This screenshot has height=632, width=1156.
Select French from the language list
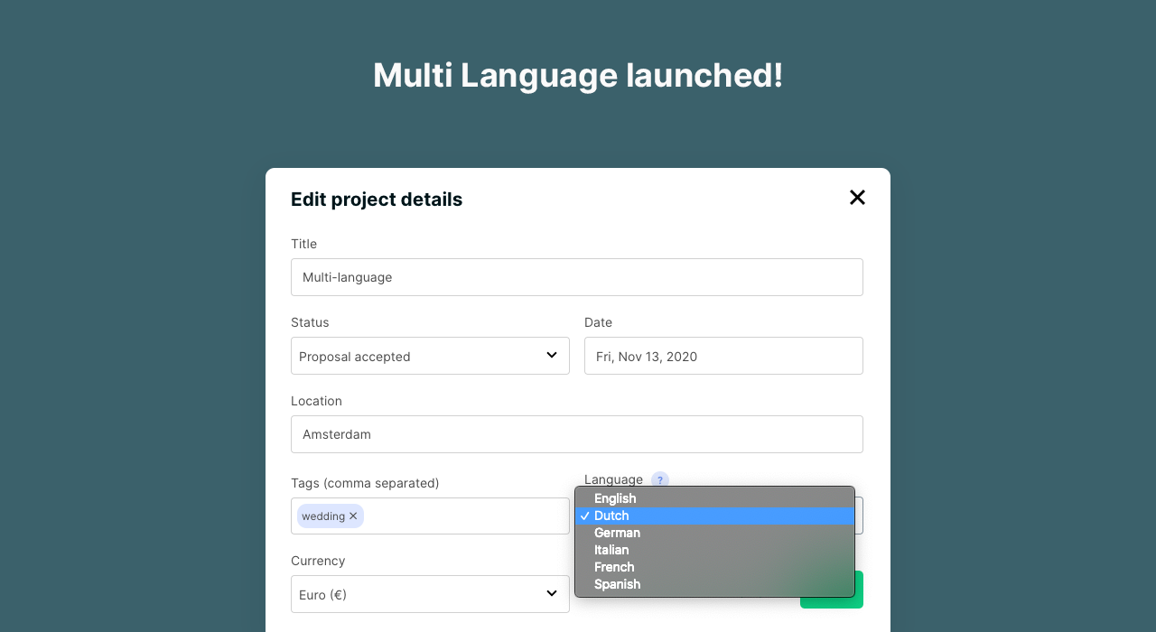click(x=714, y=567)
